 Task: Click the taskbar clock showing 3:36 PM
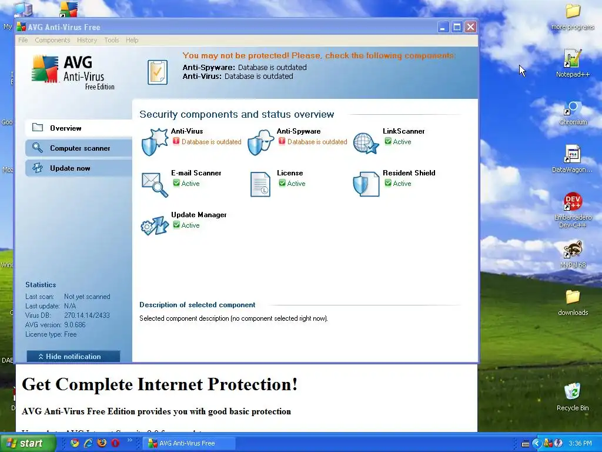click(580, 443)
